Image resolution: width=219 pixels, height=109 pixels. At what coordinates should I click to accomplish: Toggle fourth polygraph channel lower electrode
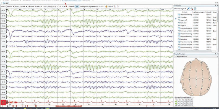tap(185, 103)
